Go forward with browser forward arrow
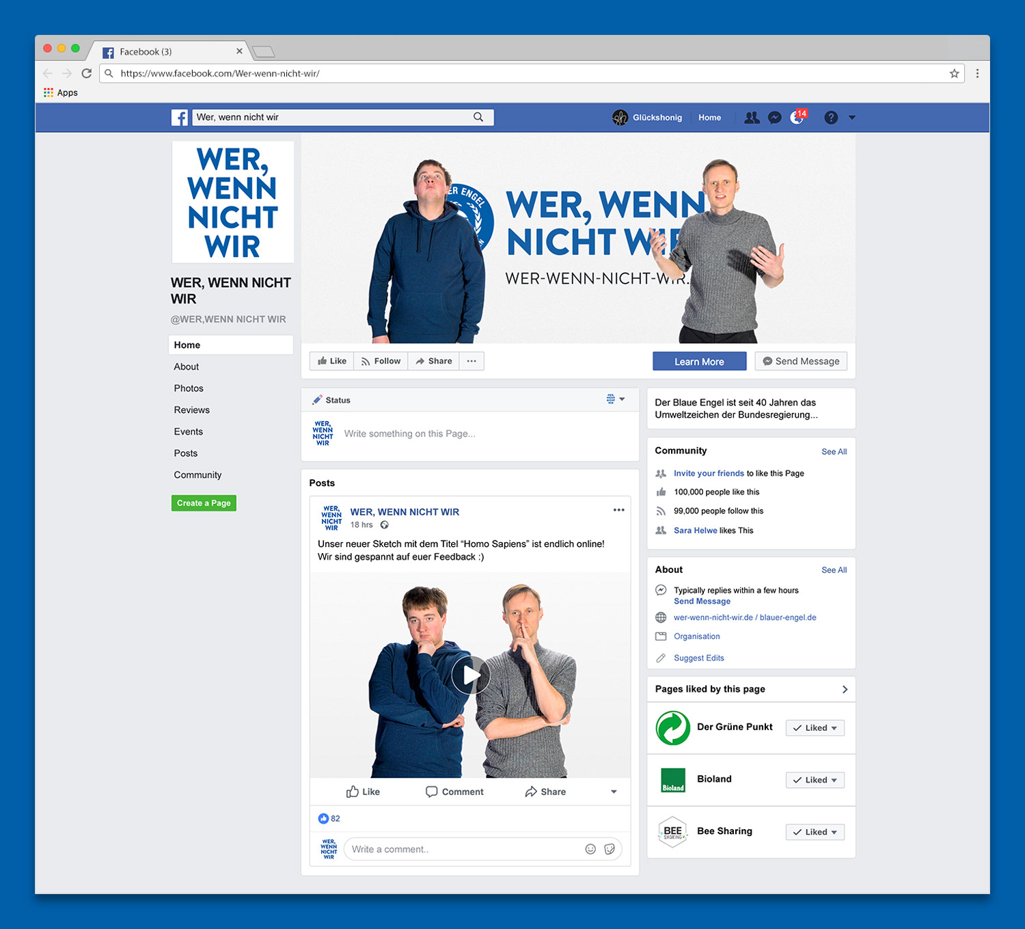Viewport: 1025px width, 929px height. click(66, 73)
